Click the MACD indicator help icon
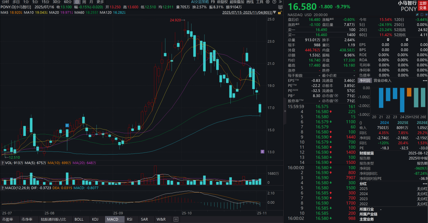Screen dimensions: 428x223 [3, 188]
